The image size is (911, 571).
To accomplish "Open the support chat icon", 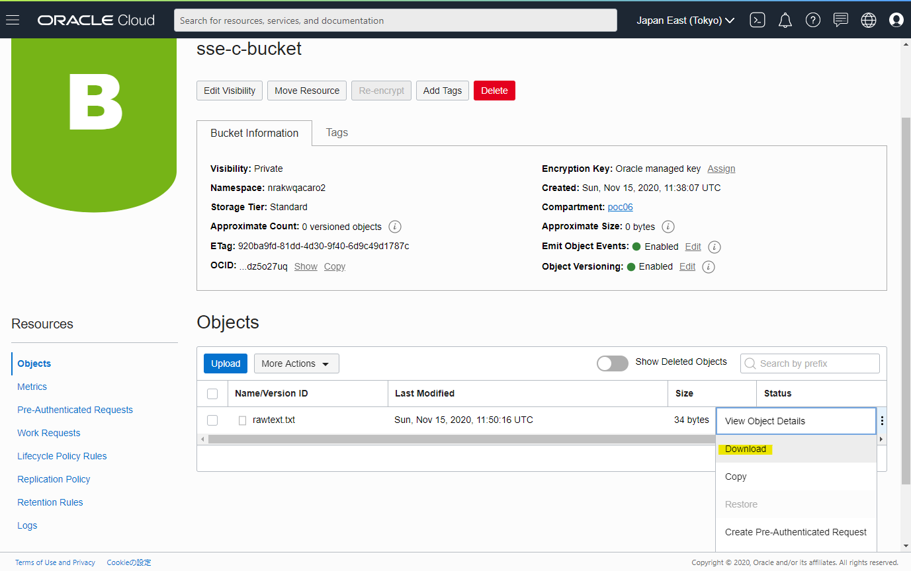I will [841, 20].
